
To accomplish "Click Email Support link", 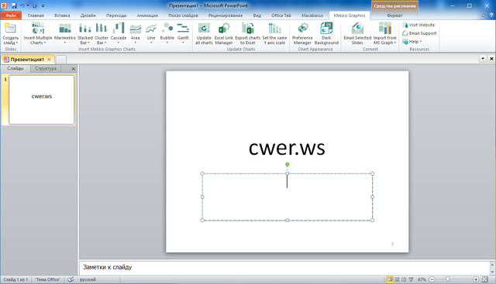I will (x=419, y=33).
